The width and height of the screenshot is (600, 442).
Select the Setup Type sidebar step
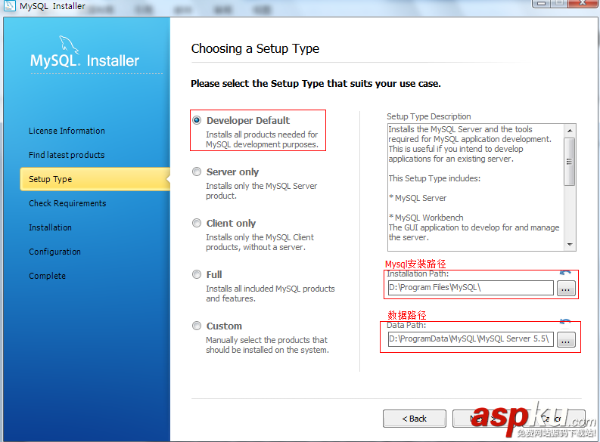click(95, 179)
